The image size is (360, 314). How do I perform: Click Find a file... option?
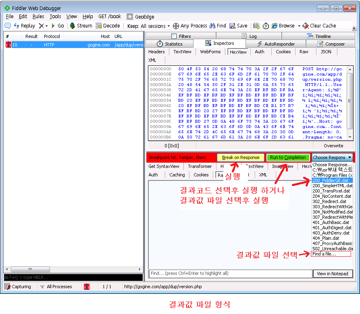pos(331,254)
